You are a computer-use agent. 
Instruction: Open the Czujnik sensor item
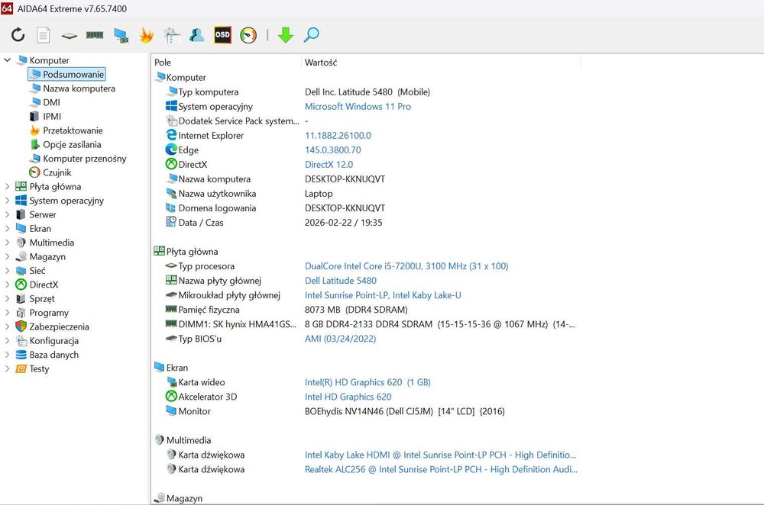pyautogui.click(x=57, y=172)
